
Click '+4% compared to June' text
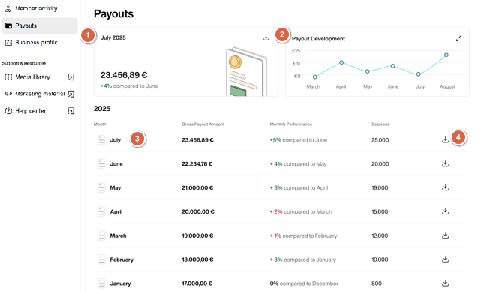(x=129, y=85)
